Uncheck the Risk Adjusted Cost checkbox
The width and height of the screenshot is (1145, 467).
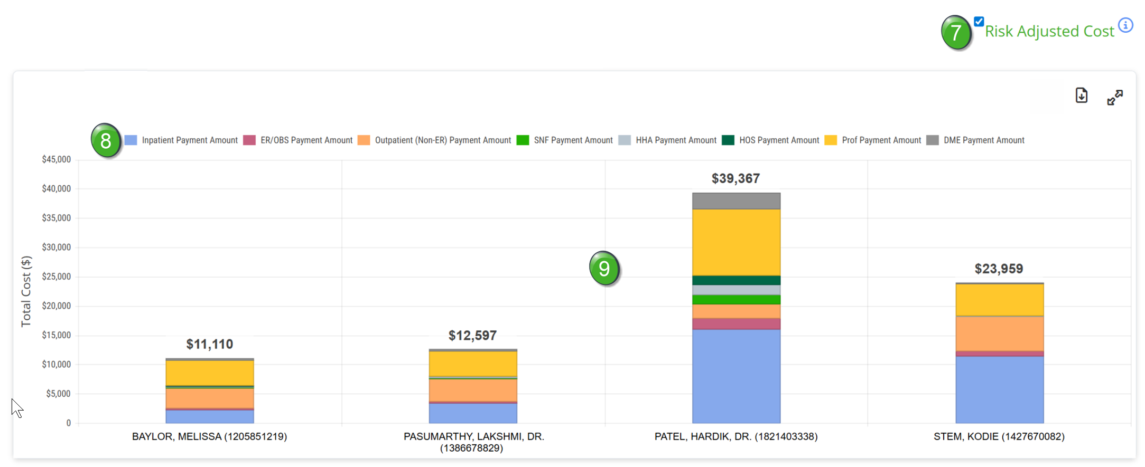[x=979, y=22]
